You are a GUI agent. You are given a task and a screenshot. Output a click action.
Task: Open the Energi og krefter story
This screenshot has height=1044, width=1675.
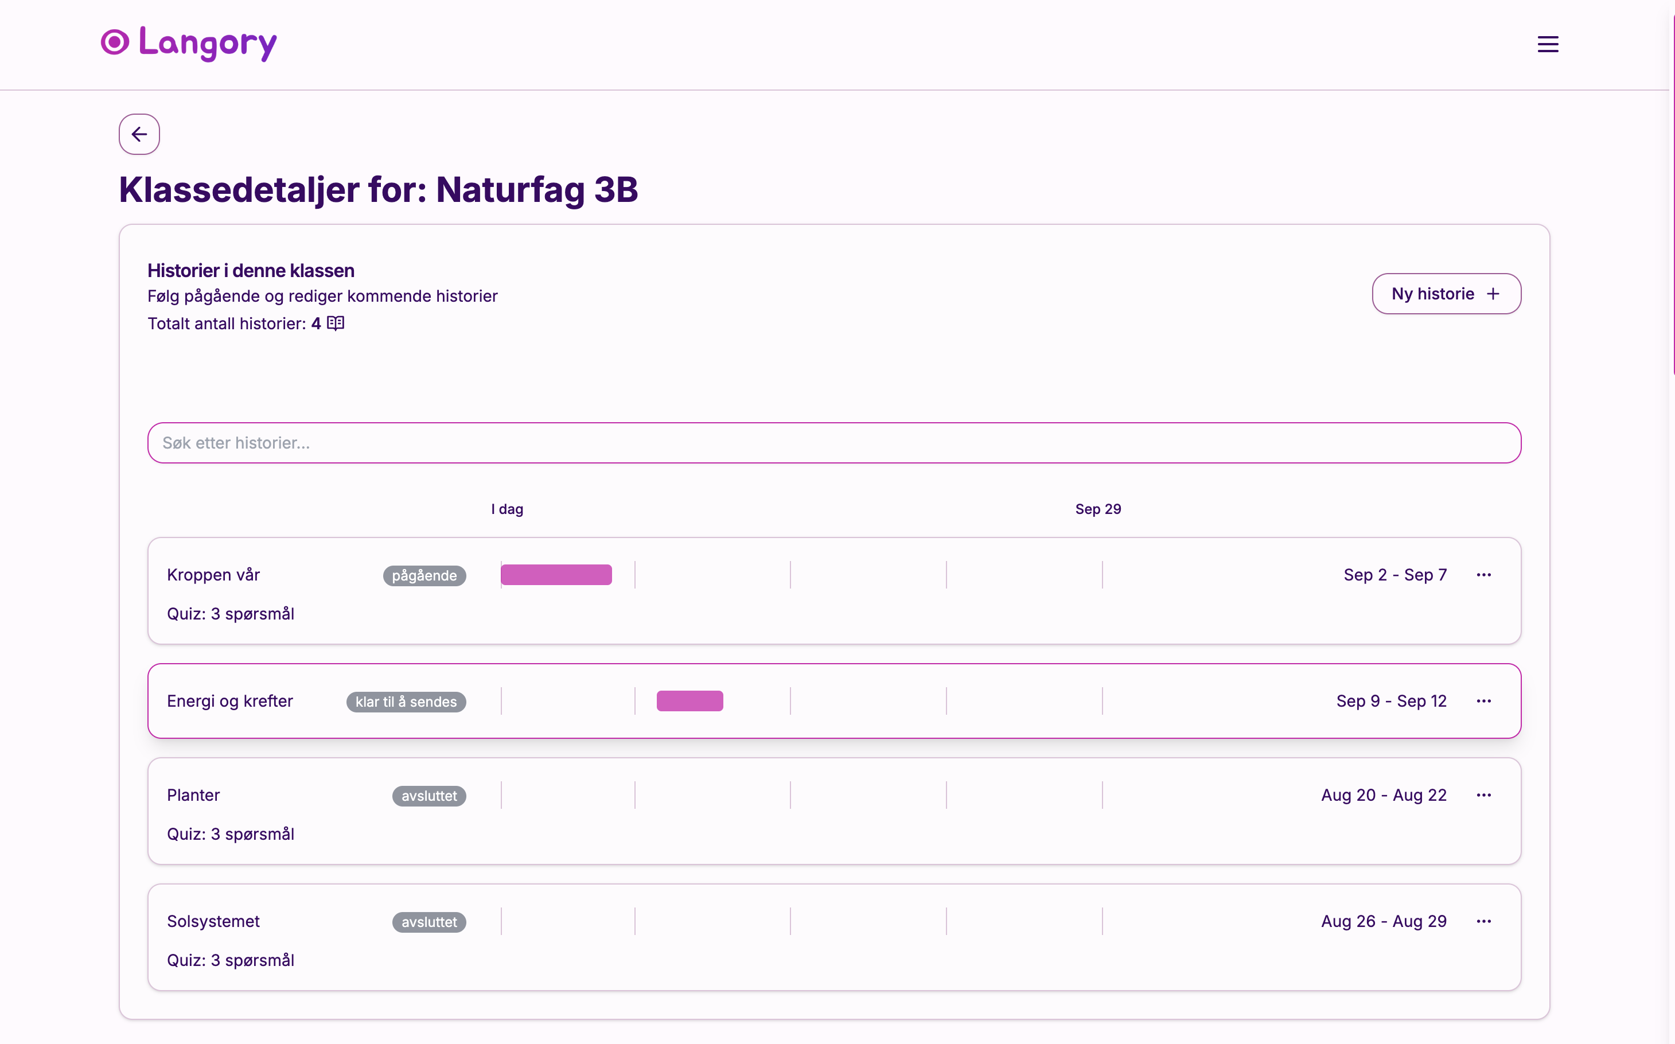point(230,701)
